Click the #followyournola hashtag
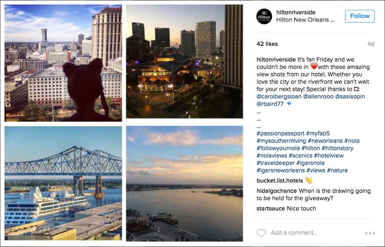385x247 pixels. tap(278, 148)
